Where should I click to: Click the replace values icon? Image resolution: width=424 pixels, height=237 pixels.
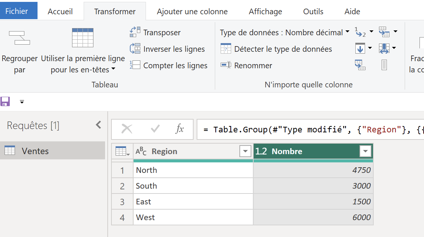360,32
